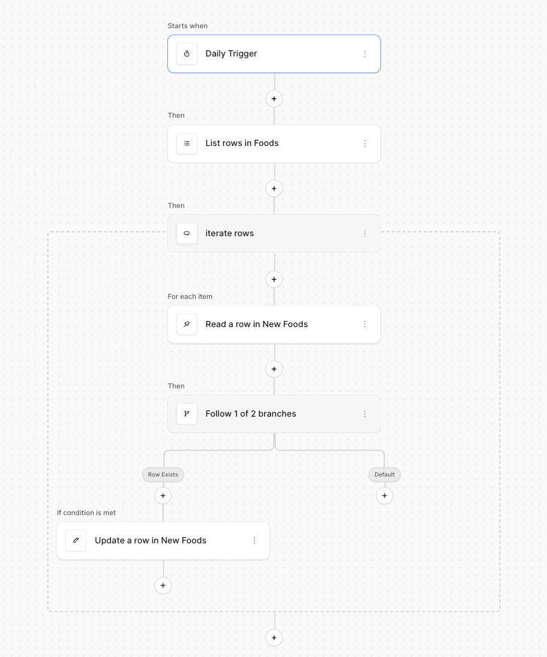This screenshot has height=657, width=547.
Task: Click the list icon on List rows in Foods
Action: coord(186,143)
